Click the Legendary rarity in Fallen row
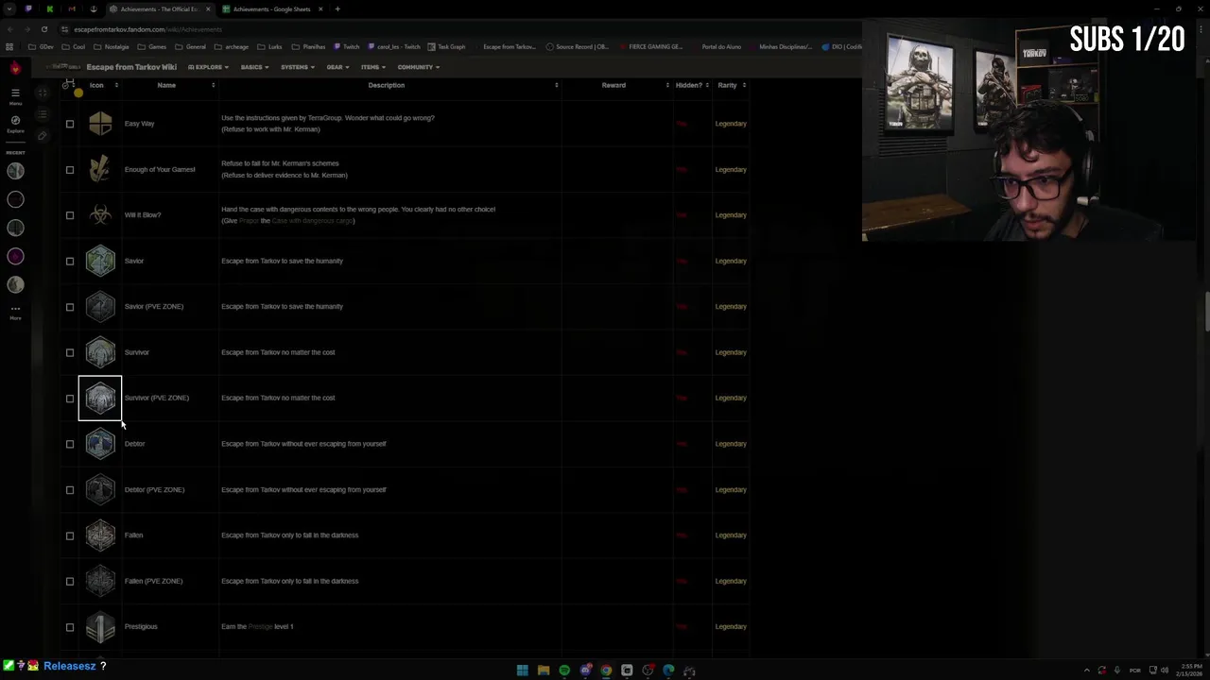This screenshot has height=680, width=1210. coord(731,535)
